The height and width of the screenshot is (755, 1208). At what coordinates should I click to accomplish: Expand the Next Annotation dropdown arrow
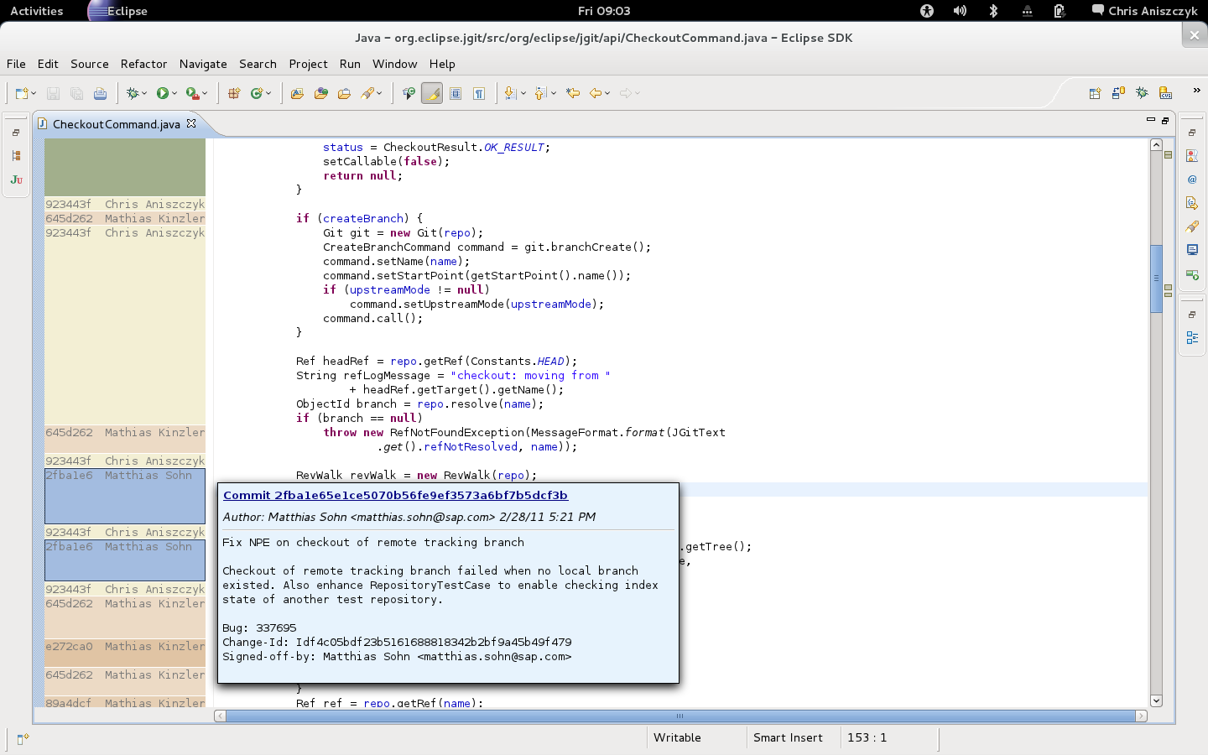tap(523, 93)
